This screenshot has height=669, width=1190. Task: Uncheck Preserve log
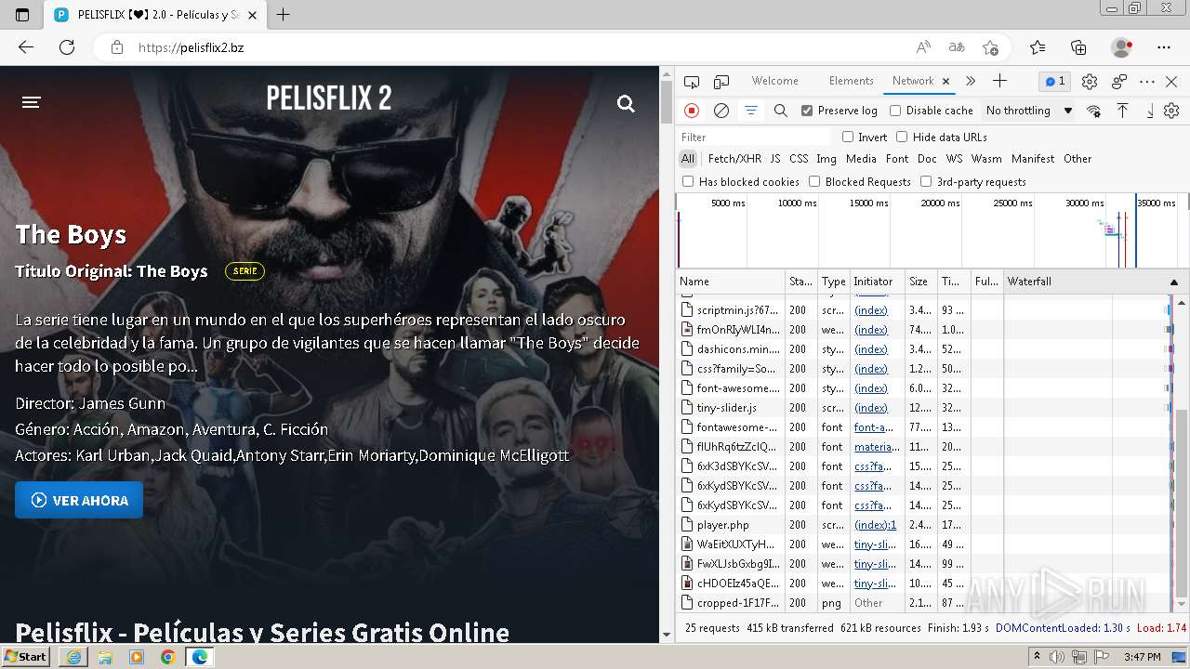tap(807, 111)
